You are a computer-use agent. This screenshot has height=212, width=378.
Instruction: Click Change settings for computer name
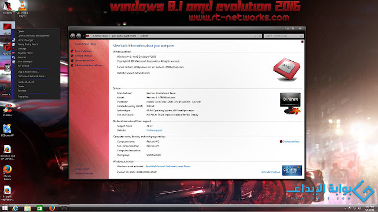point(291,141)
